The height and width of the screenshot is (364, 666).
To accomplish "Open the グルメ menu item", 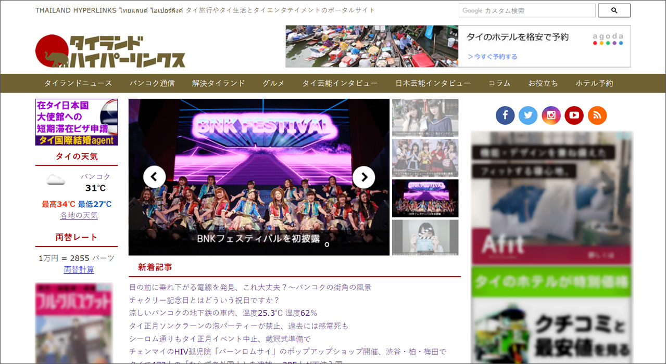I will [x=273, y=83].
